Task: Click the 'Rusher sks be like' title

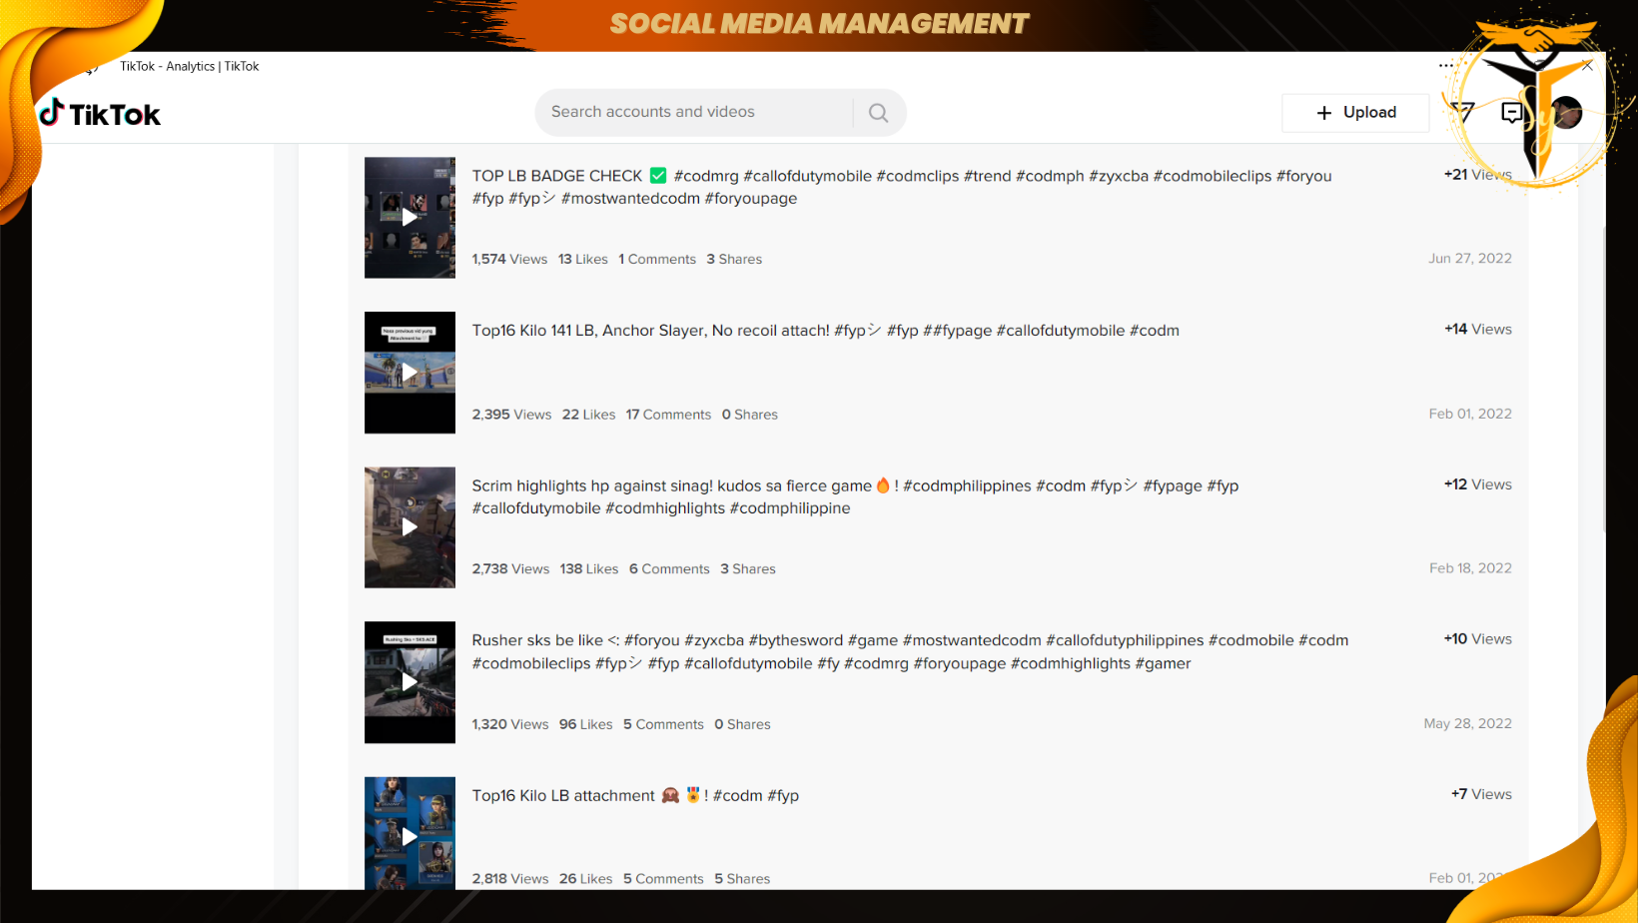Action: [x=537, y=640]
